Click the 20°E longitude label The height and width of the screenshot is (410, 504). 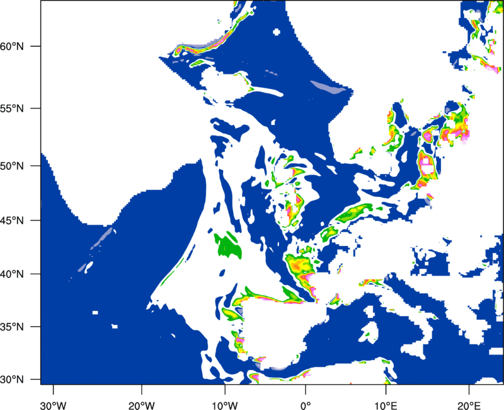point(469,406)
